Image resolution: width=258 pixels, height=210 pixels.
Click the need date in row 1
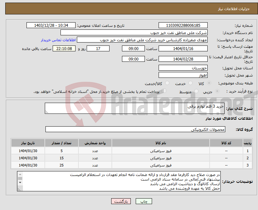[x=28, y=151]
